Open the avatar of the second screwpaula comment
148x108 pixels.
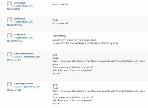pyautogui.click(x=9, y=20)
